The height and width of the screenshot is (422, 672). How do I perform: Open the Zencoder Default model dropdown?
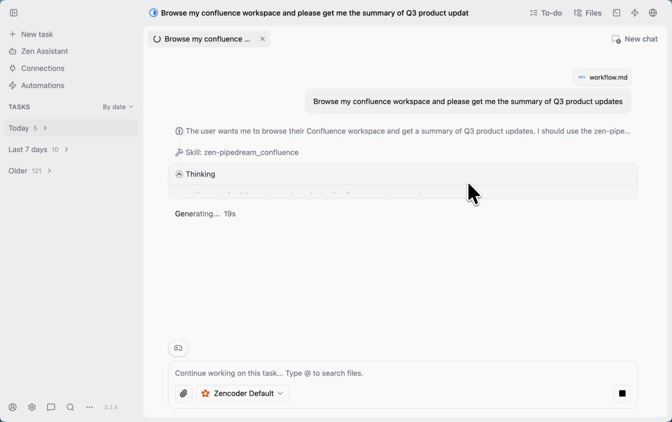243,393
